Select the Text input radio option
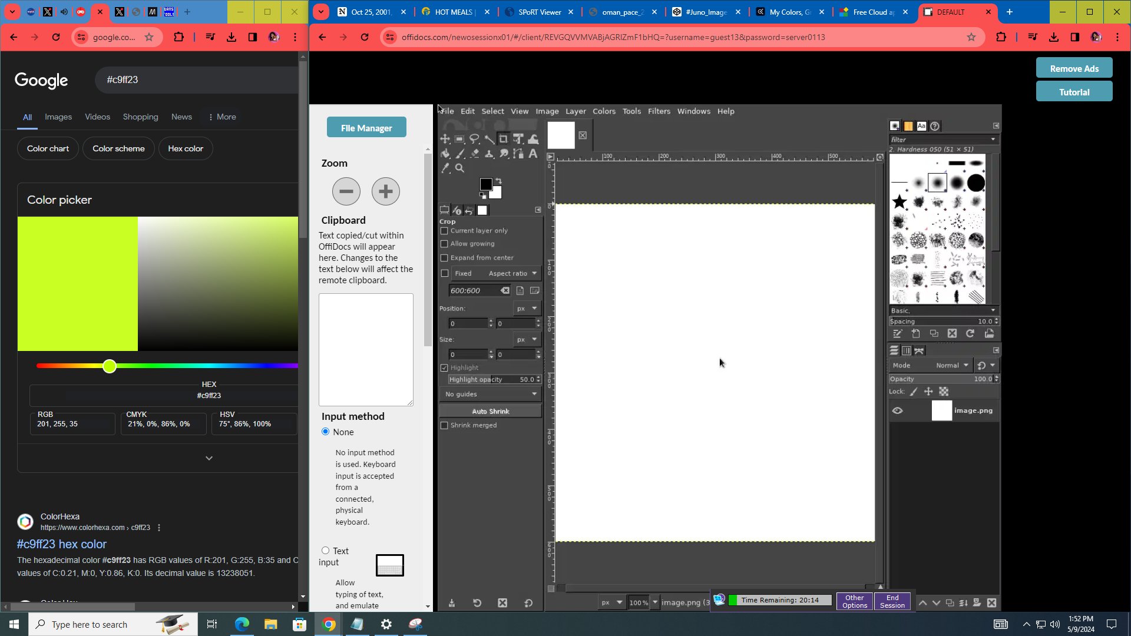The image size is (1131, 636). [x=325, y=551]
